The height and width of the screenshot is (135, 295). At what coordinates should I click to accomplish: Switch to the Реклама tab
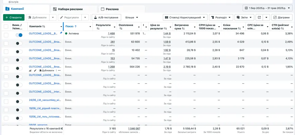122,9
